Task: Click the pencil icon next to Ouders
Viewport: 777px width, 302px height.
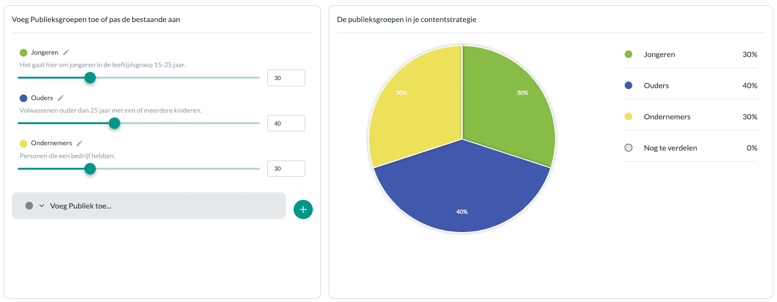Action: tap(61, 98)
